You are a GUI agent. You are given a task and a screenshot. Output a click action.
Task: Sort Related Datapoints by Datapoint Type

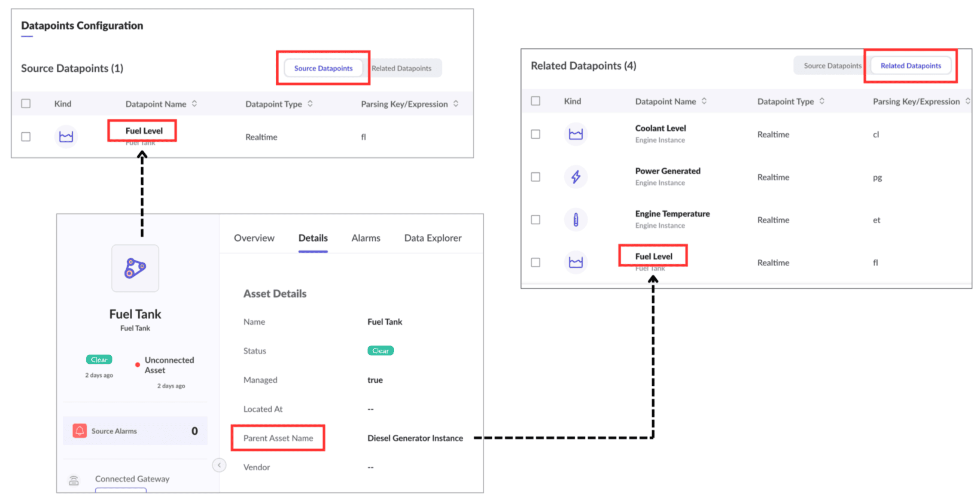pyautogui.click(x=822, y=101)
